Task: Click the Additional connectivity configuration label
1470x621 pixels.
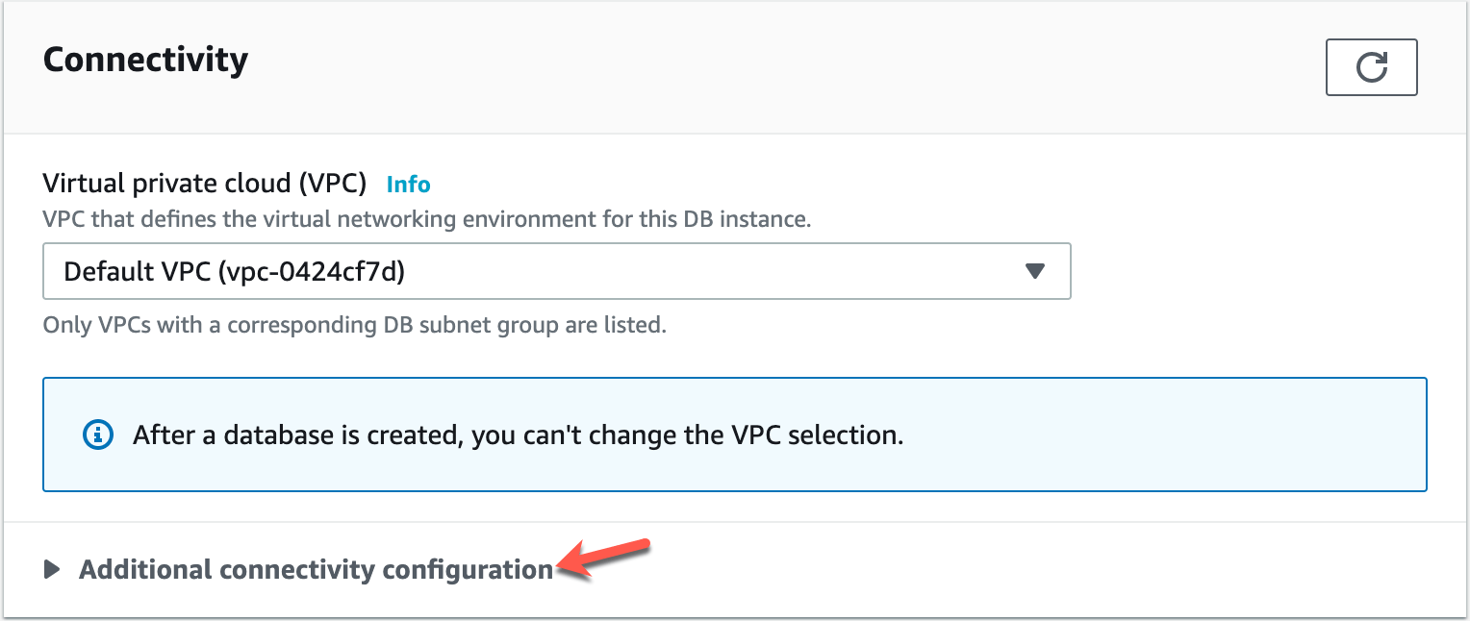Action: click(x=316, y=569)
